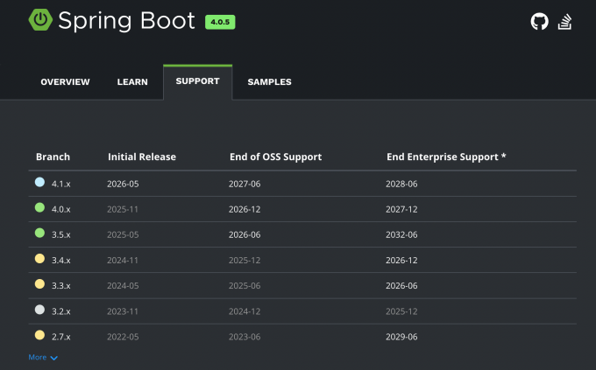Click initial release date 2025-05

click(x=123, y=235)
